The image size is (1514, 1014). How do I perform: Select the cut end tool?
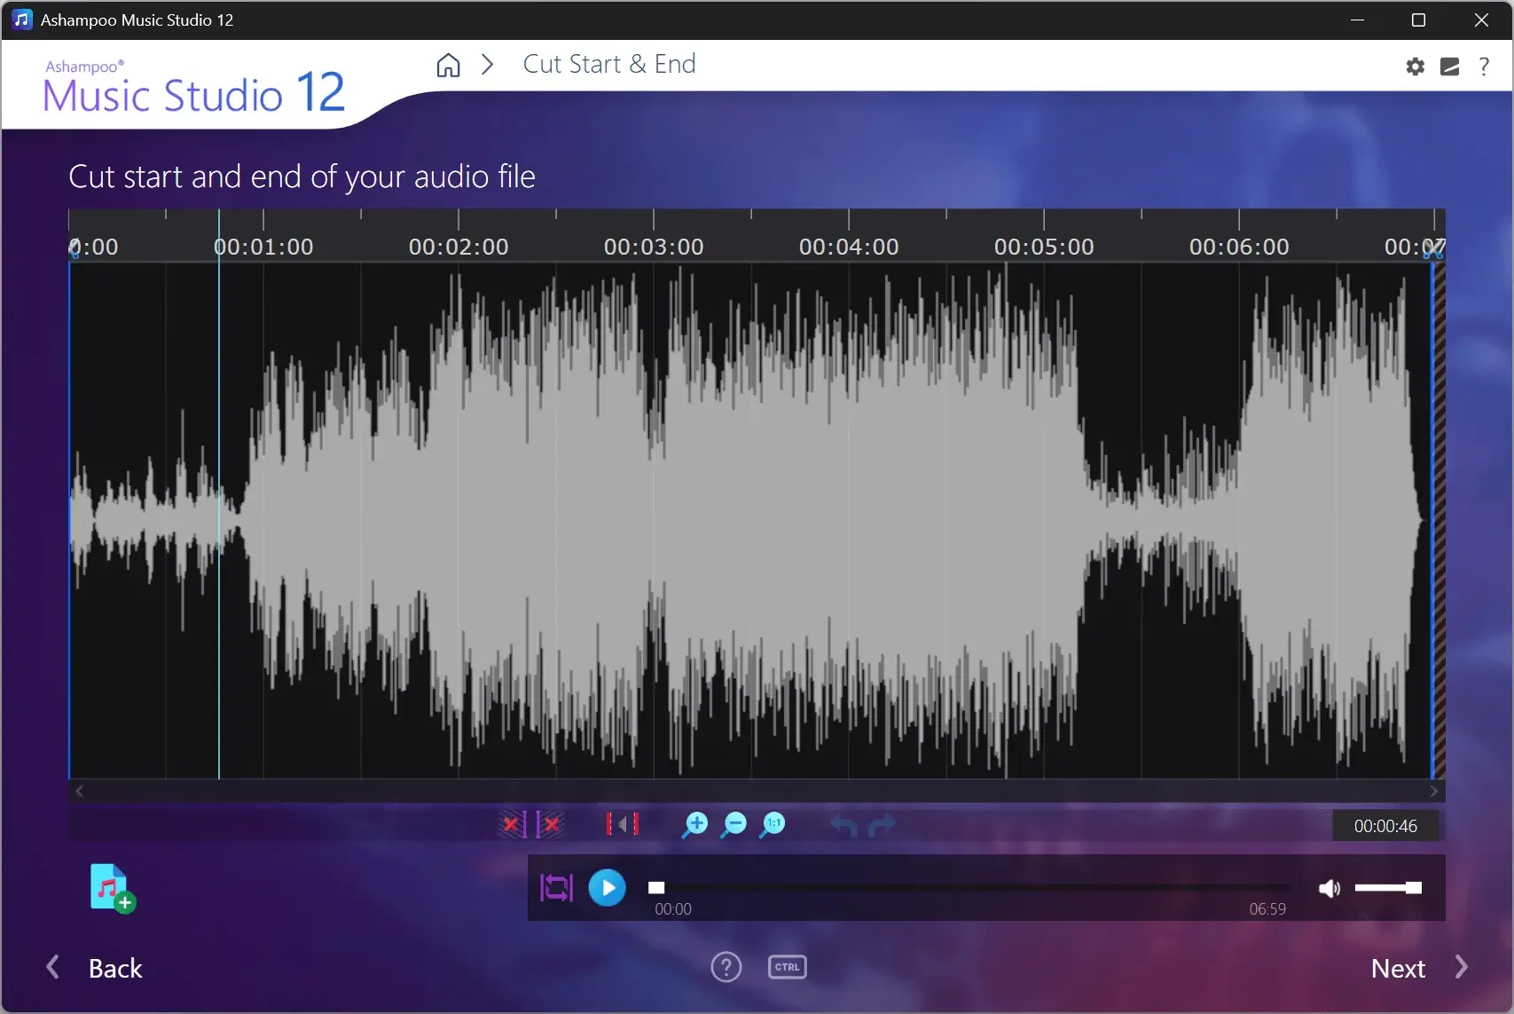(x=550, y=823)
